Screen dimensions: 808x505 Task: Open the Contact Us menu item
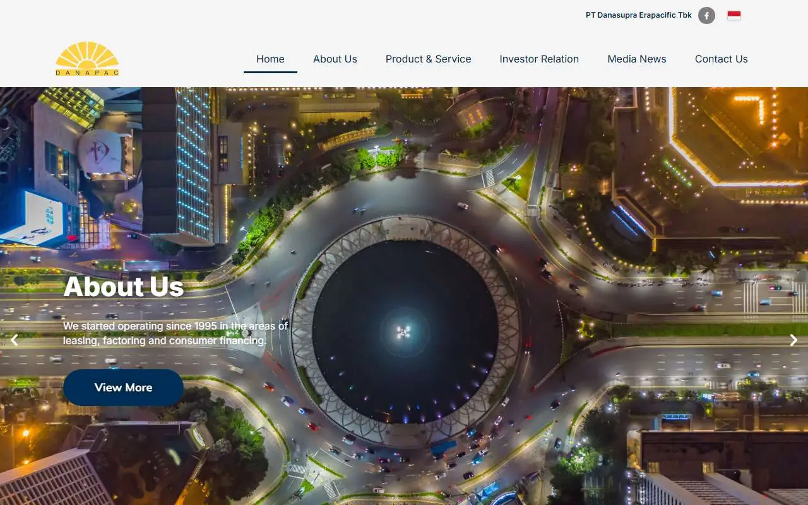click(x=722, y=59)
